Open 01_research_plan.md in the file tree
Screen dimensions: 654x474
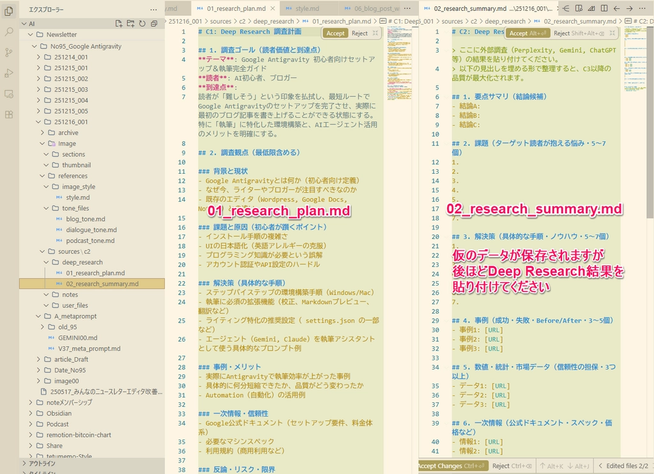[x=95, y=273]
